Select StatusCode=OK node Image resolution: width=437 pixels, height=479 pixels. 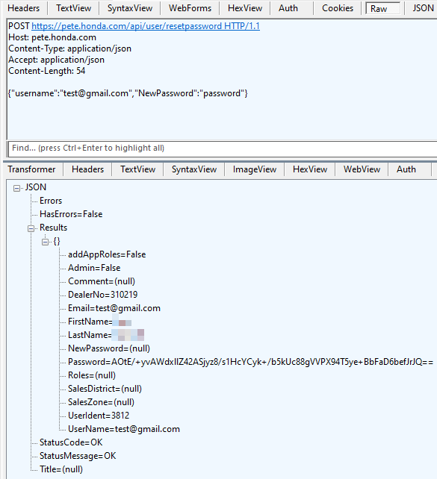point(71,442)
